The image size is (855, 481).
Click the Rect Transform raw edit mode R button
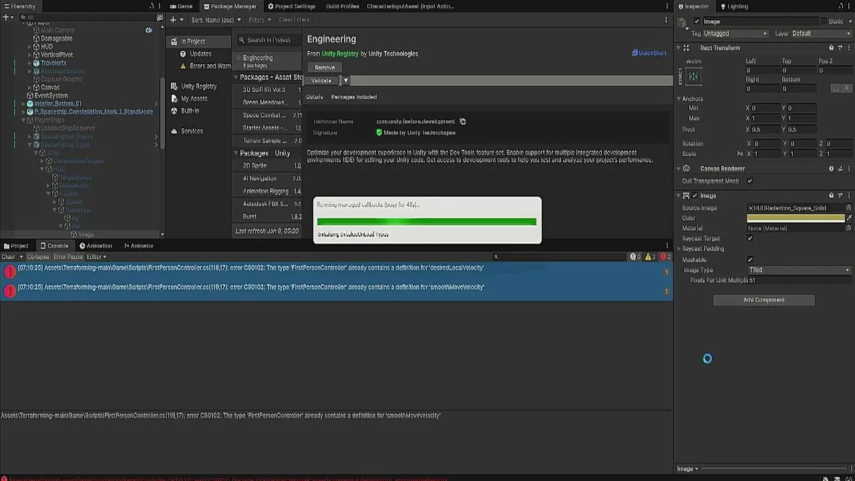point(846,88)
